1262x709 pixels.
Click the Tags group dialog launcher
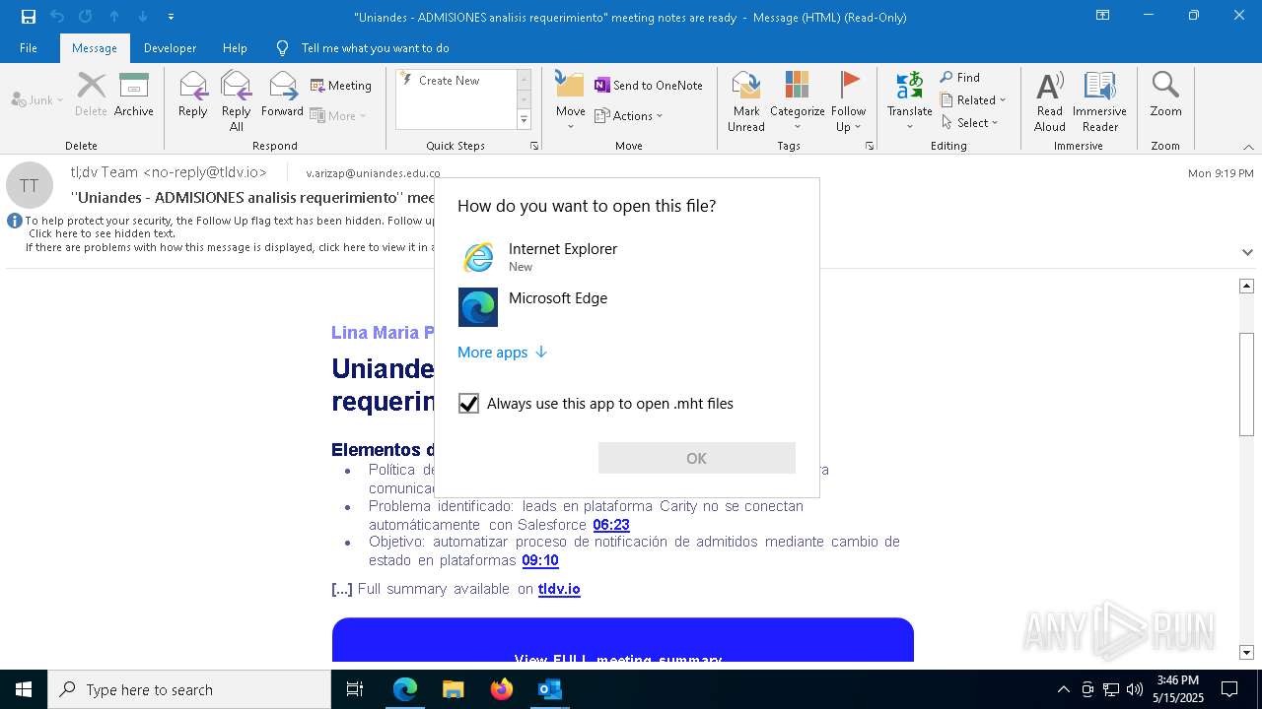pos(870,146)
